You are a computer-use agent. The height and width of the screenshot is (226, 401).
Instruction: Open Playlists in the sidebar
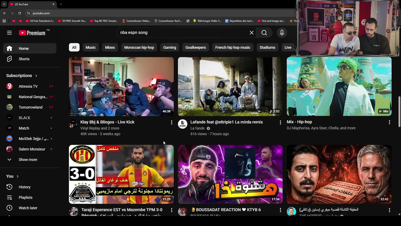point(30,197)
